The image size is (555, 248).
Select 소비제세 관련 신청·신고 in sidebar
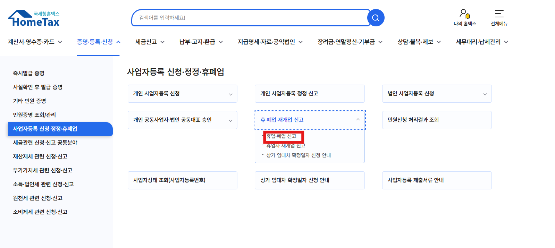point(40,212)
